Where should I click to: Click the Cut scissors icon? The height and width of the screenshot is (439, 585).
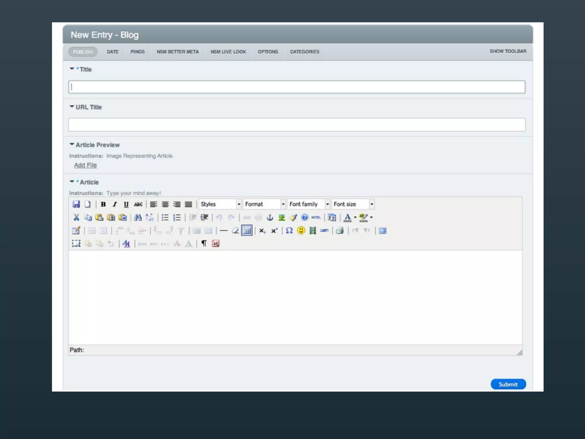tap(76, 217)
